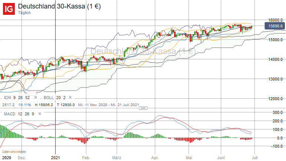Remove the MACD 12 26 9 indicator
Screen dimensions: 286x161
tap(40, 114)
